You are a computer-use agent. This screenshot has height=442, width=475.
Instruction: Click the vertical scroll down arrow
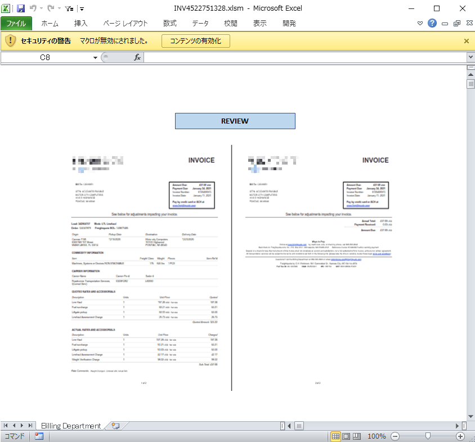coord(470,416)
